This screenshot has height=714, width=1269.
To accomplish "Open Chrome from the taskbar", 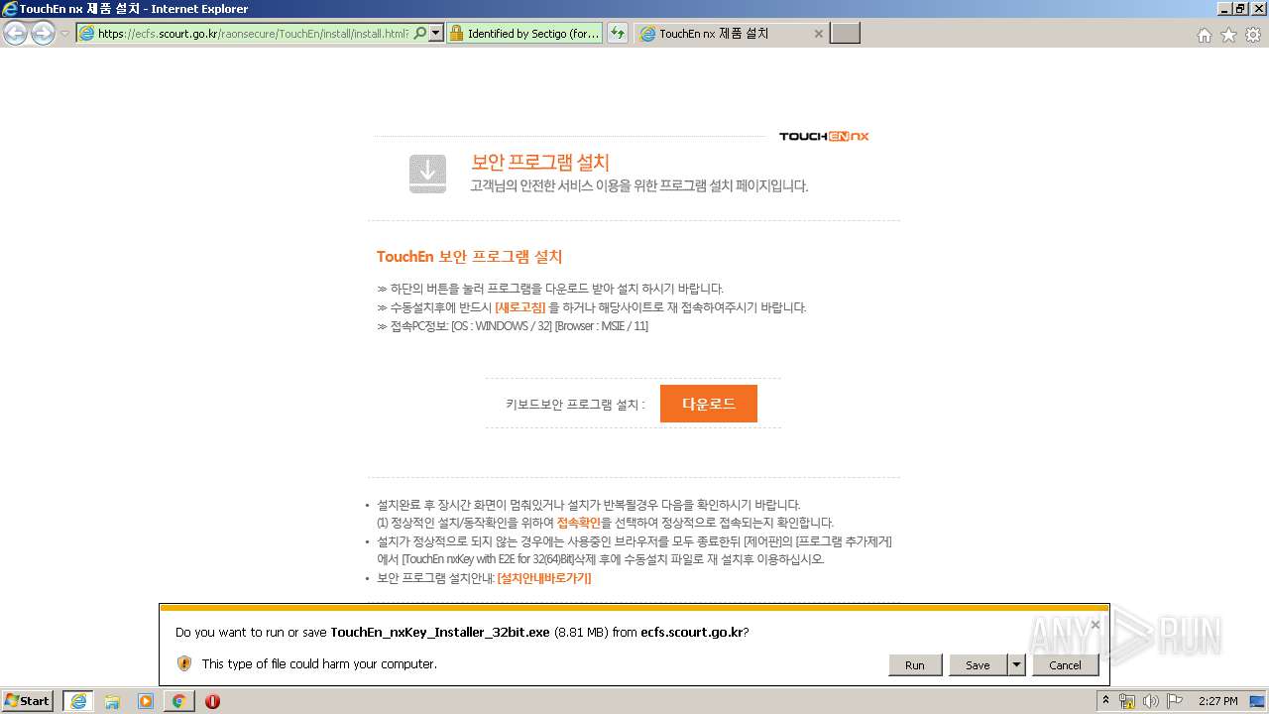I will tap(179, 701).
